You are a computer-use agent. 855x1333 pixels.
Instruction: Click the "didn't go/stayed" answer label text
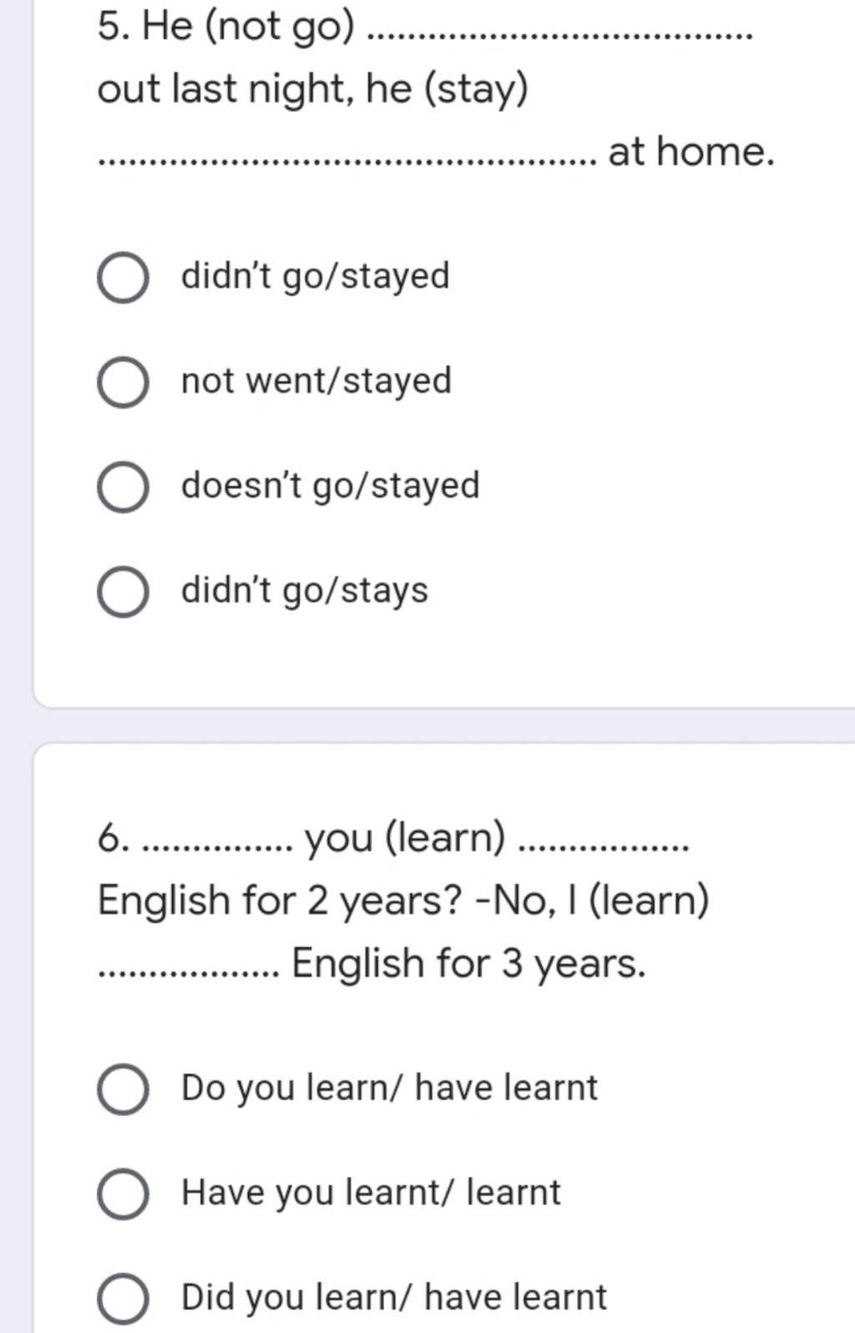(x=316, y=276)
